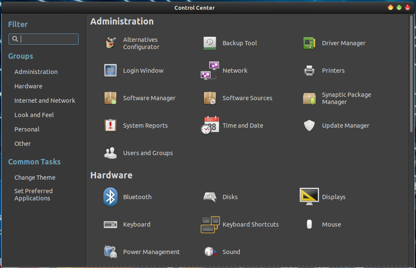Open Users and Groups
Image resolution: width=416 pixels, height=268 pixels.
[x=148, y=153]
